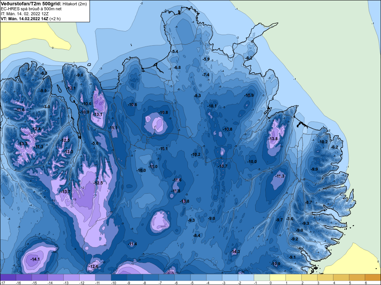Click the legend color swatch labeled -4
Viewport: 381px width, 285px height.
click(214, 277)
